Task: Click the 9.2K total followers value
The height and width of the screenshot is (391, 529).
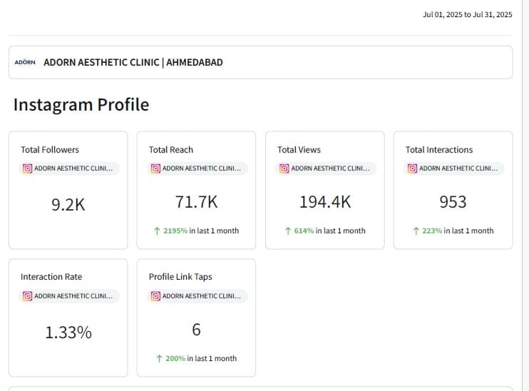Action: coord(68,205)
